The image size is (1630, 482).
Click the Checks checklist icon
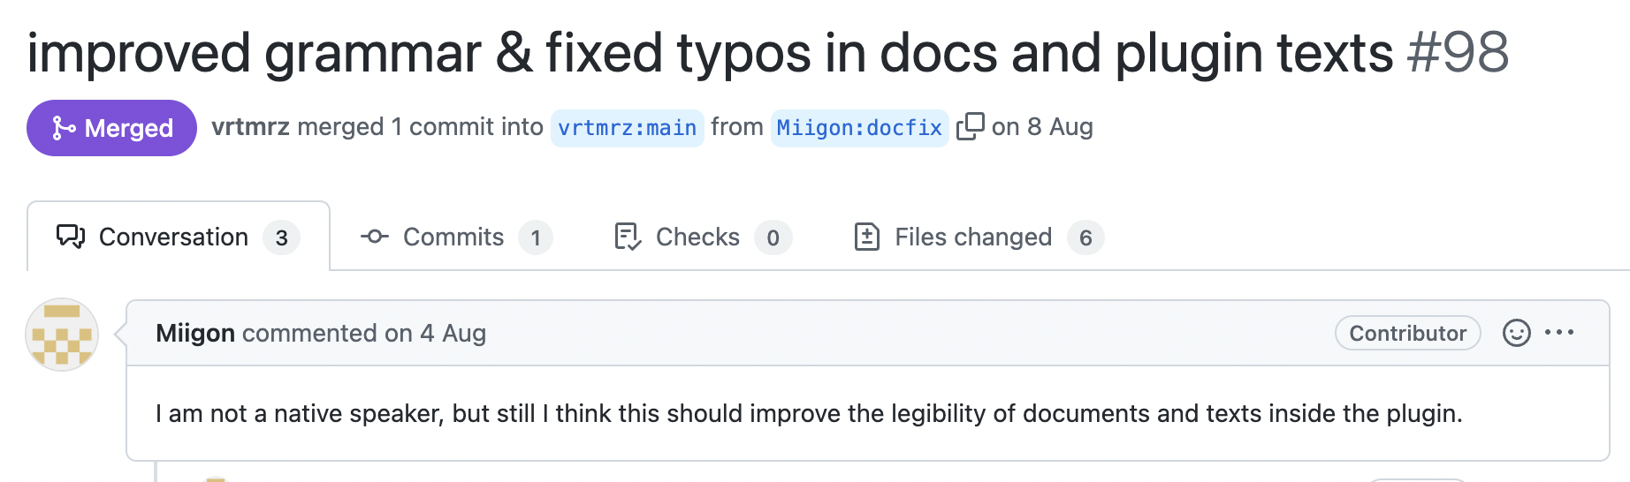(628, 237)
